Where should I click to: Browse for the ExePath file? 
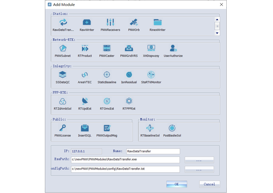tap(199, 160)
